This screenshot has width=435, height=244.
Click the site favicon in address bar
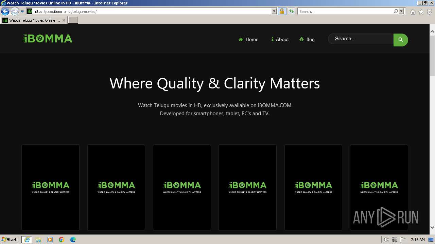(x=30, y=11)
